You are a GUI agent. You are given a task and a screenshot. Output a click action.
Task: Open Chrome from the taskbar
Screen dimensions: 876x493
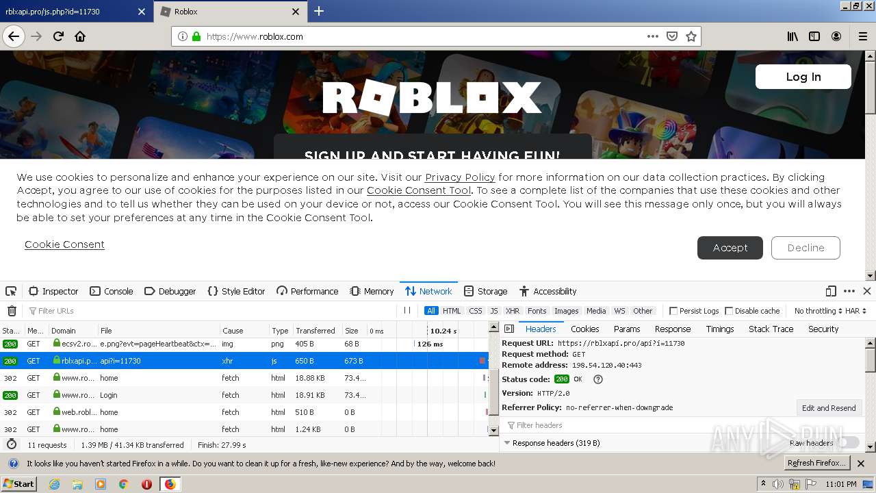124,484
